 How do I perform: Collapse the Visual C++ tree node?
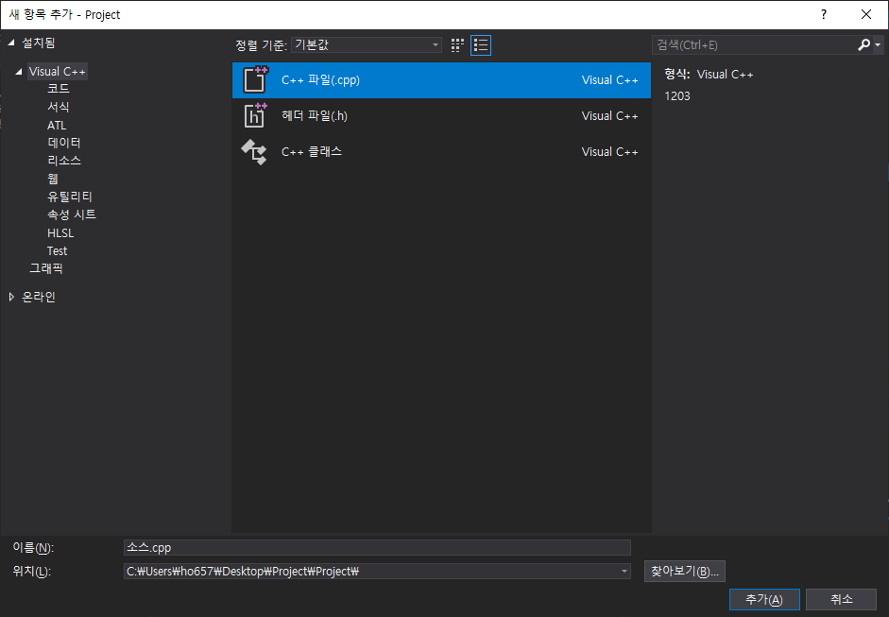tap(19, 72)
